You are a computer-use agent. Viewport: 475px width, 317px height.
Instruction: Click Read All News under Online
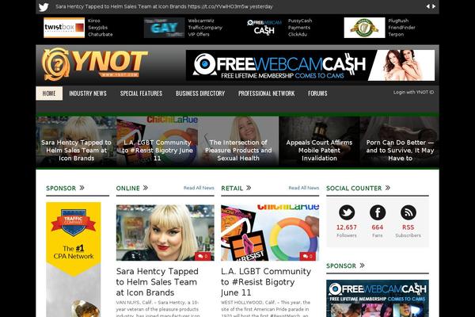[x=199, y=188]
